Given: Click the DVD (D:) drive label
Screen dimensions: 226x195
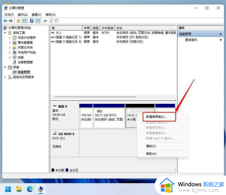Looking at the screenshot, I should tap(59, 138).
